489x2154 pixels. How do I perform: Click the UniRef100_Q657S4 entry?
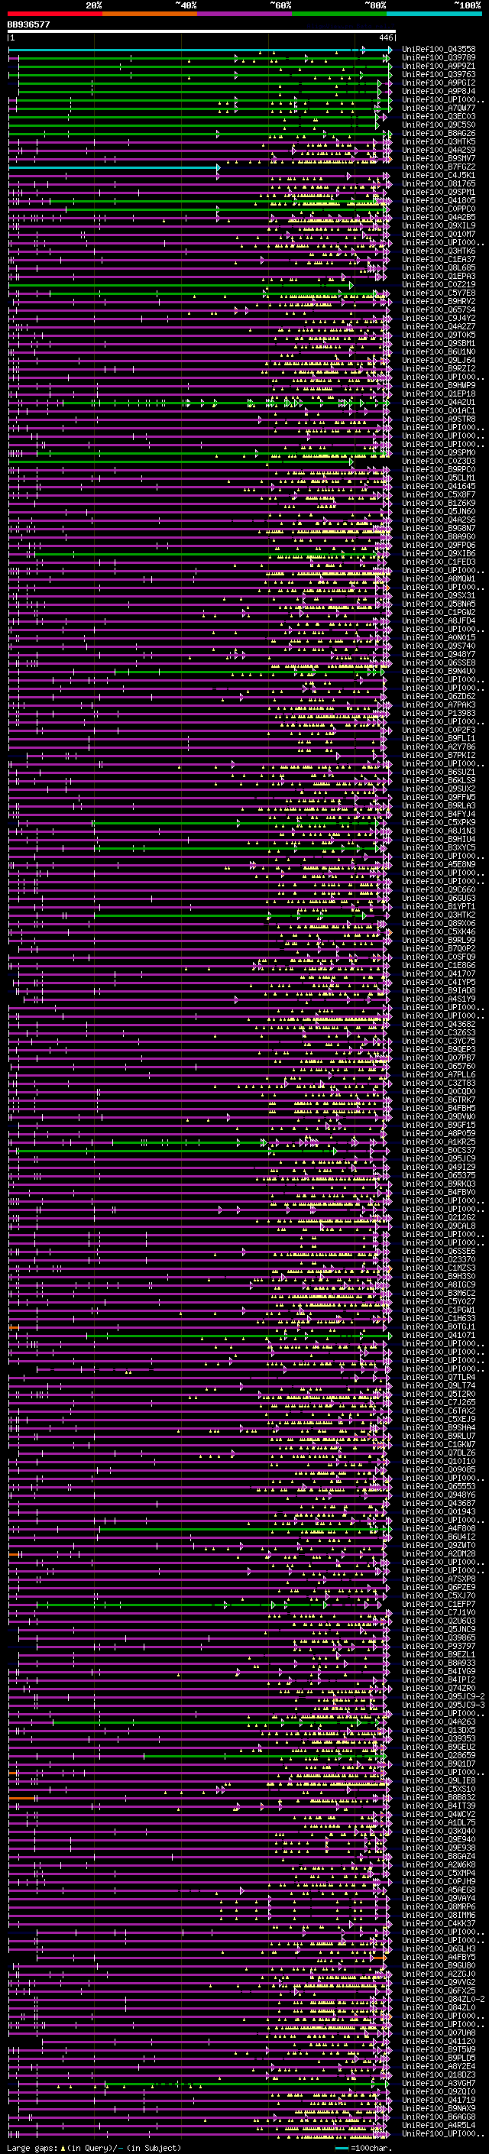tap(438, 309)
